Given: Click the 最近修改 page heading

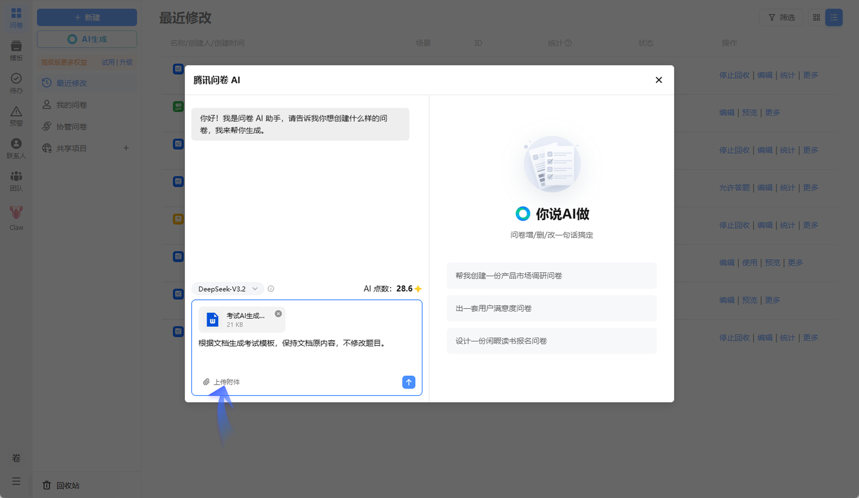Looking at the screenshot, I should pyautogui.click(x=185, y=18).
